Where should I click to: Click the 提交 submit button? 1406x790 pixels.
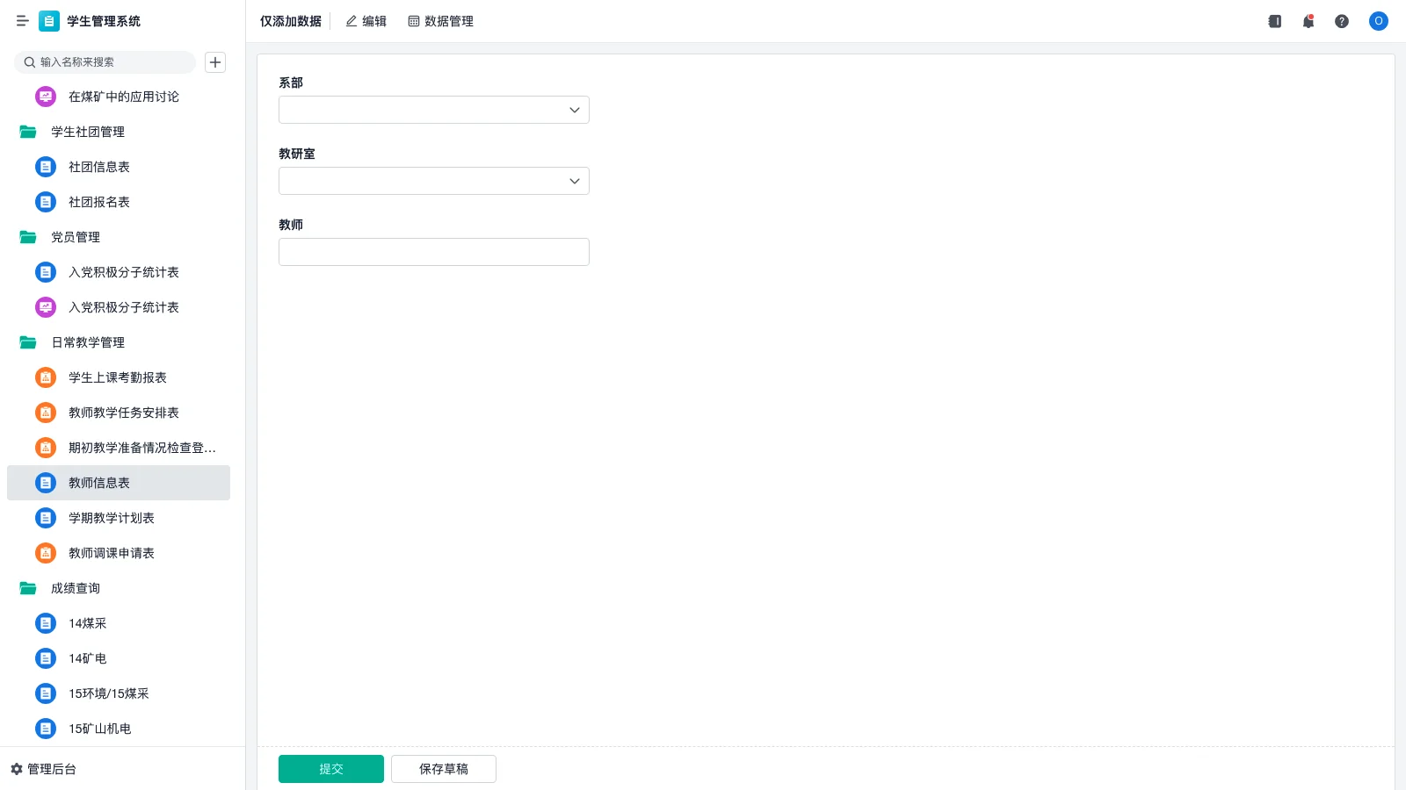click(331, 769)
